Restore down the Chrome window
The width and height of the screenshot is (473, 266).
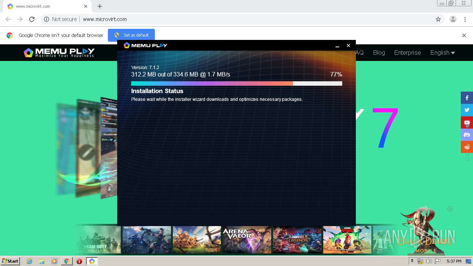451,3
